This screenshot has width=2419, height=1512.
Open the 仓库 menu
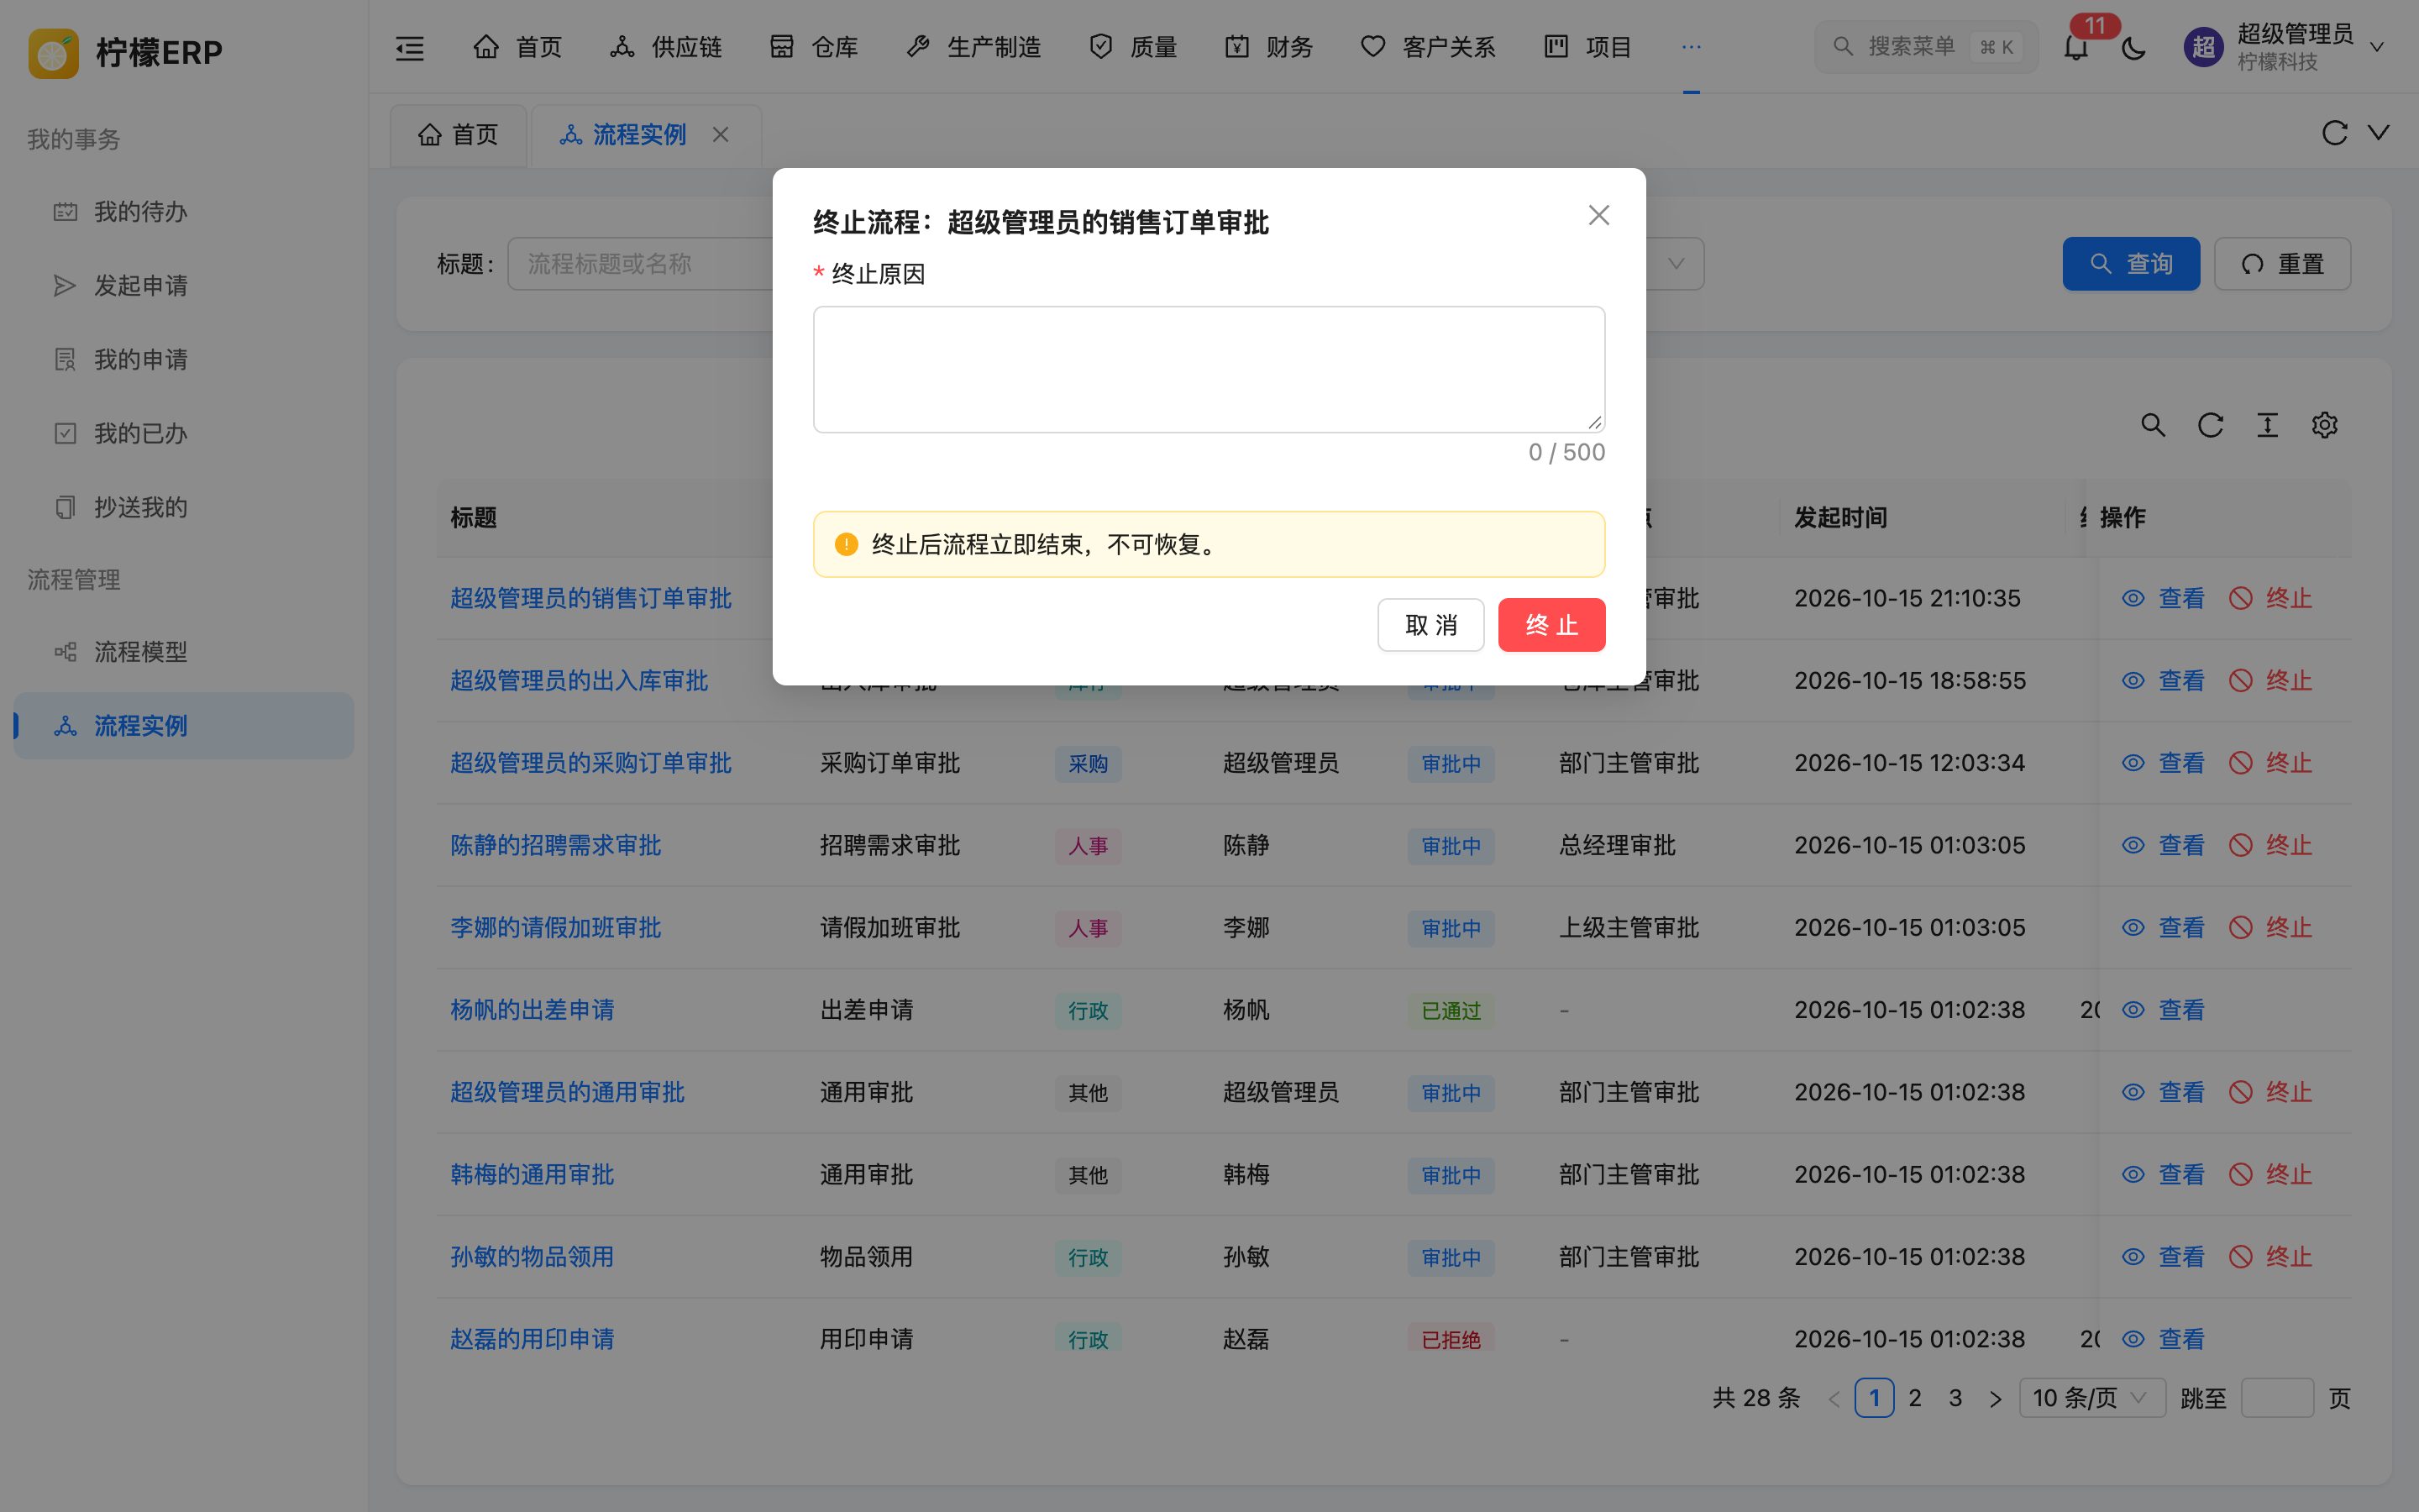point(814,47)
